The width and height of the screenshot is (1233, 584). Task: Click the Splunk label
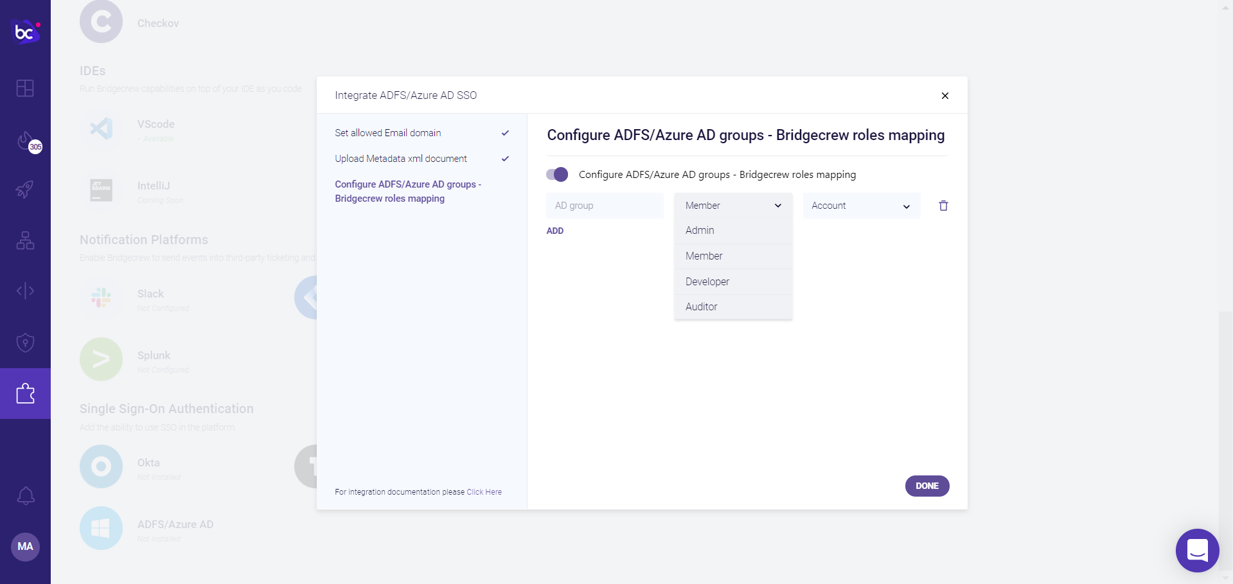[x=154, y=355]
